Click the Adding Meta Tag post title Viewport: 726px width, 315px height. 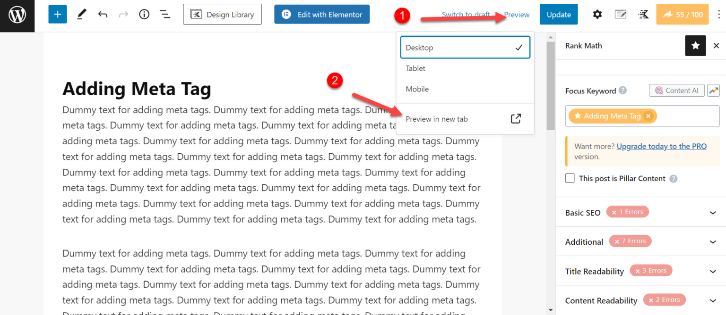click(x=137, y=89)
